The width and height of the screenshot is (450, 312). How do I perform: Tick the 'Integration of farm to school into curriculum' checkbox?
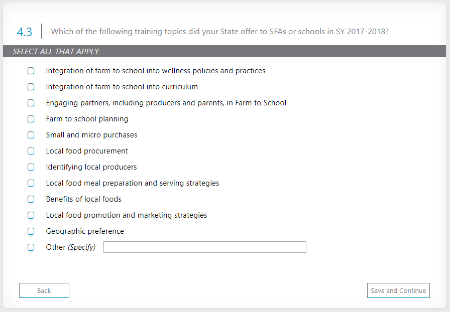pyautogui.click(x=31, y=87)
